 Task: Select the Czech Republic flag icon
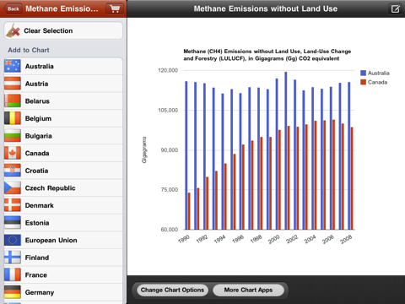(x=13, y=188)
